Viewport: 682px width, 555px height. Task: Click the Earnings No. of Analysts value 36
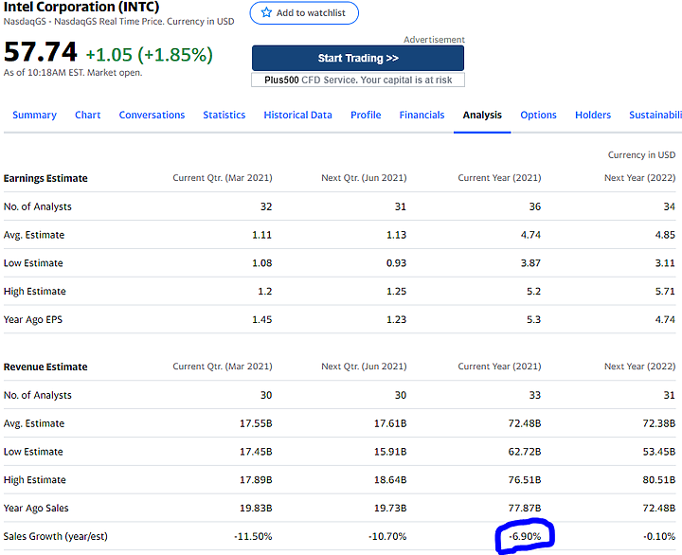tap(535, 206)
